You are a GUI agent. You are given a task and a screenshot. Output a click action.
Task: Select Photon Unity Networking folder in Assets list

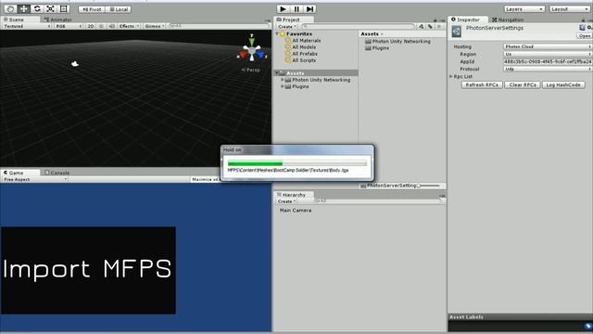pyautogui.click(x=397, y=41)
